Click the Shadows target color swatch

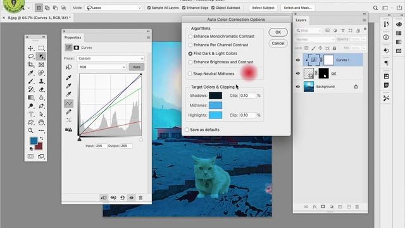pyautogui.click(x=215, y=96)
